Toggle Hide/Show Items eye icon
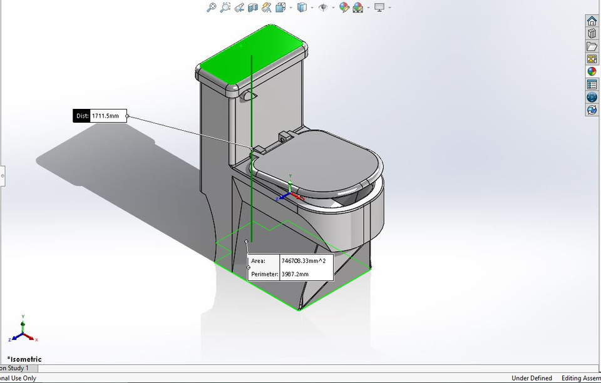The width and height of the screenshot is (601, 383). coord(324,7)
